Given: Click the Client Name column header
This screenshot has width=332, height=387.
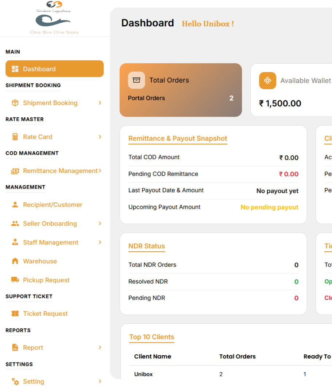Looking at the screenshot, I should (x=153, y=357).
